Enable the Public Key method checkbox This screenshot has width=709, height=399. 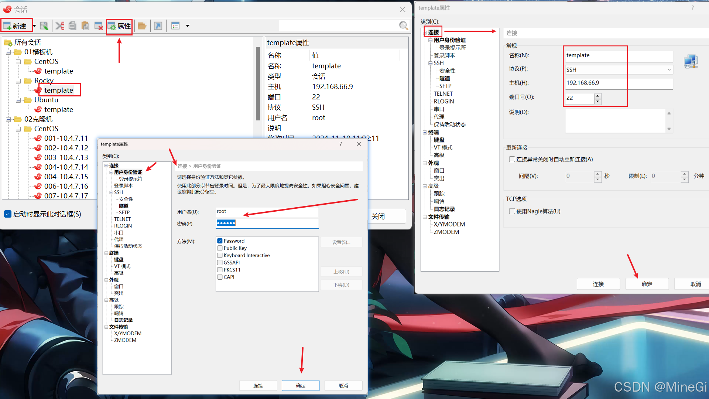(x=220, y=248)
